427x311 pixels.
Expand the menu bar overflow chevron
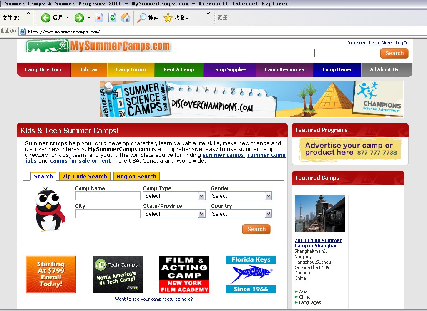tap(29, 13)
